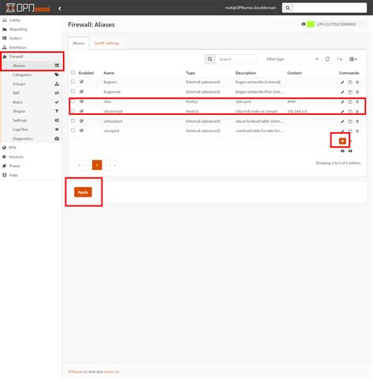373x380 pixels.
Task: Delete the bogonsv6 alias
Action: coord(357,92)
